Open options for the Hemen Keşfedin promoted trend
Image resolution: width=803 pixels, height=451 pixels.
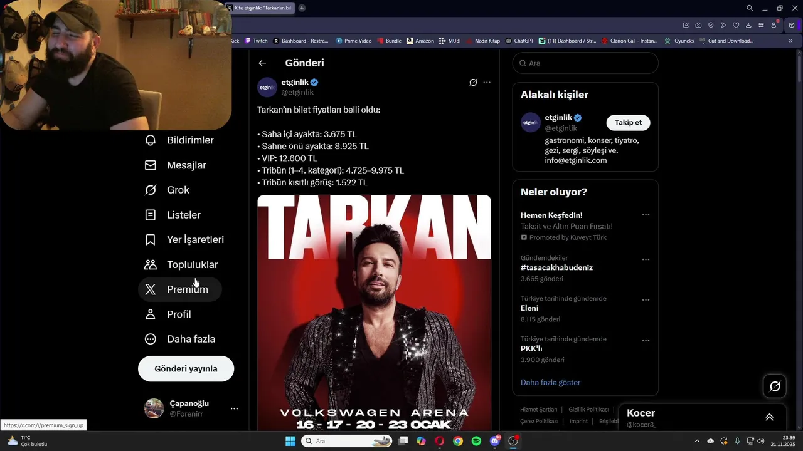[646, 215]
